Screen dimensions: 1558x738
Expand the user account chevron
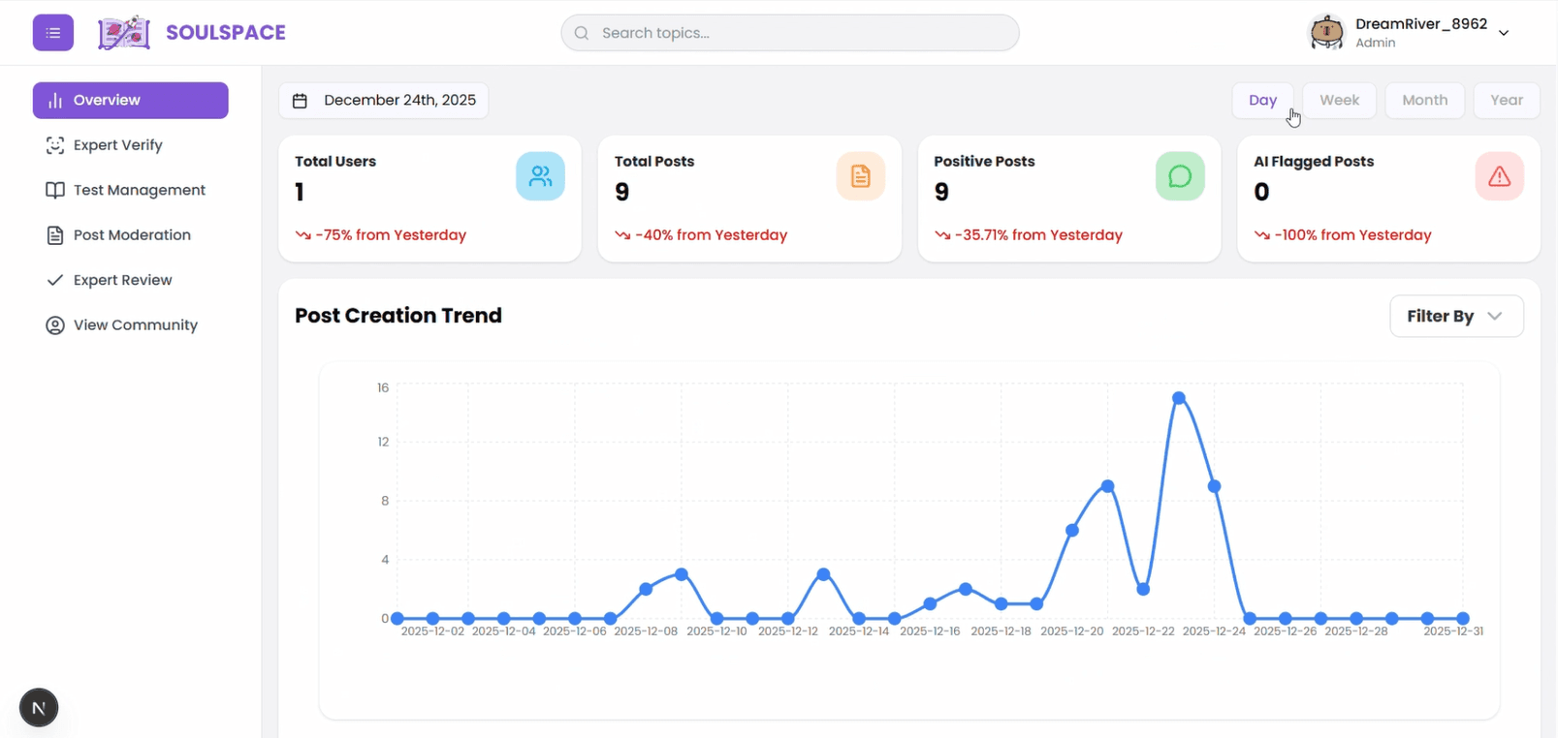coord(1504,33)
